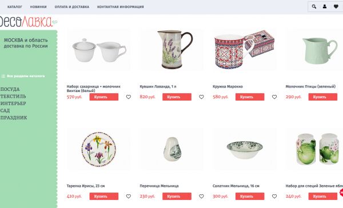Viewport: 343px width, 208px height.
Task: Click the ДекоЛавка logo
Action: coord(27,22)
